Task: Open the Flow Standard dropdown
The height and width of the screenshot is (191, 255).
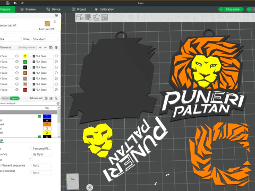Action: 44,39
